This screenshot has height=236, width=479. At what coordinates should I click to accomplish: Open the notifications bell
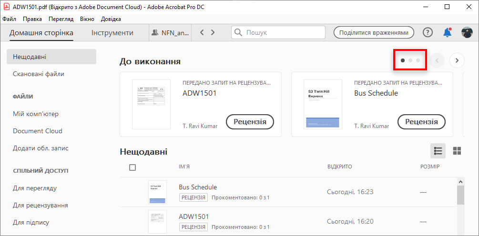tap(447, 32)
